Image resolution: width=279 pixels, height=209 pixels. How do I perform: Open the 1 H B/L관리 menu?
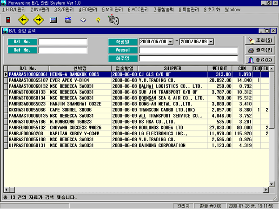tap(13, 10)
